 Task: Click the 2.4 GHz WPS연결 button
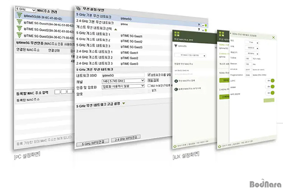click(x=126, y=138)
